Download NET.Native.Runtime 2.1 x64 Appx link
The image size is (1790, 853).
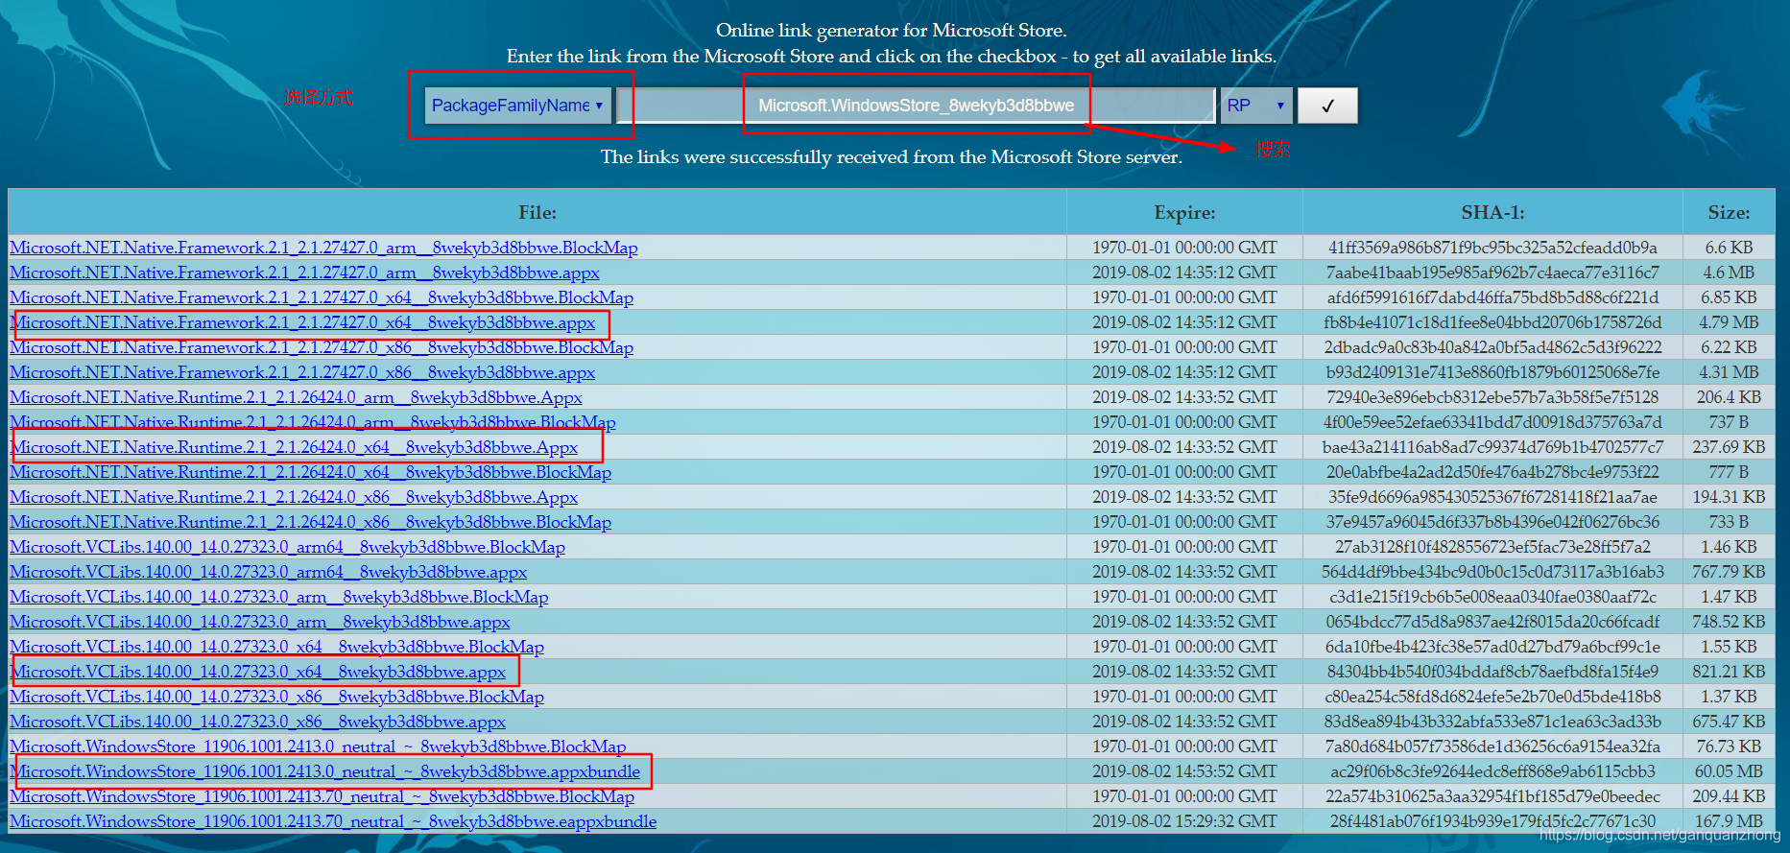click(x=294, y=447)
